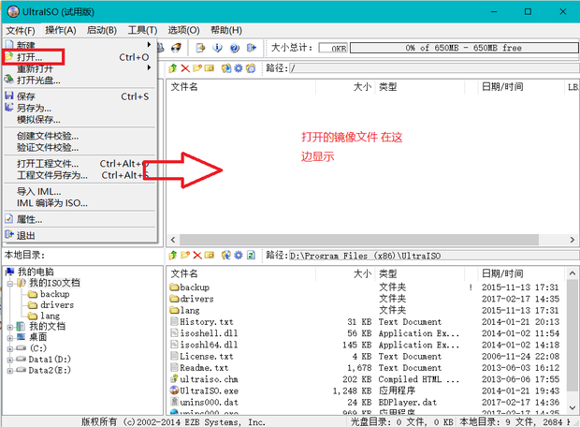Click the blue question mark help icon
The height and width of the screenshot is (427, 580).
(235, 48)
